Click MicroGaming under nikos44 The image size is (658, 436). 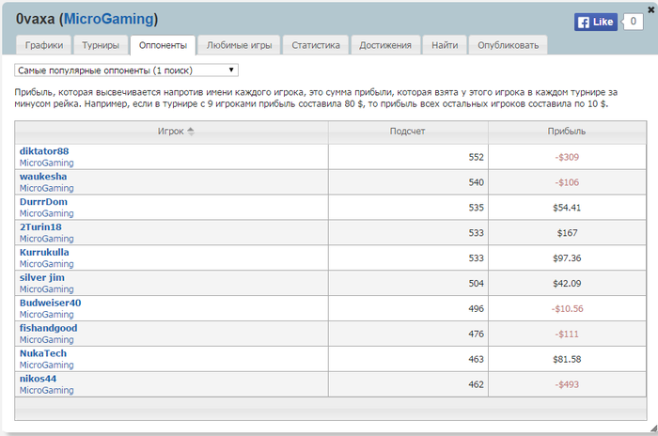click(47, 390)
